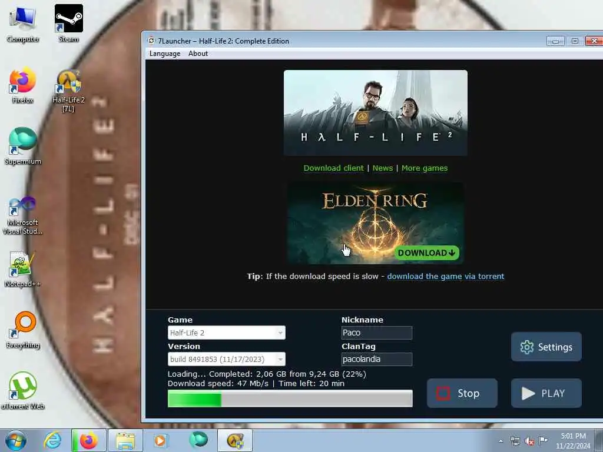Show hidden system tray icons

(501, 441)
